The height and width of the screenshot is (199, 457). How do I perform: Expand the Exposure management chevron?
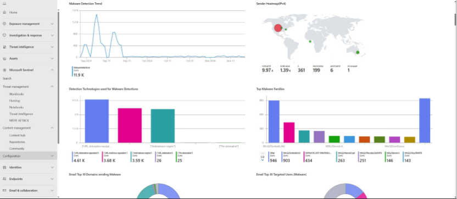(x=52, y=24)
